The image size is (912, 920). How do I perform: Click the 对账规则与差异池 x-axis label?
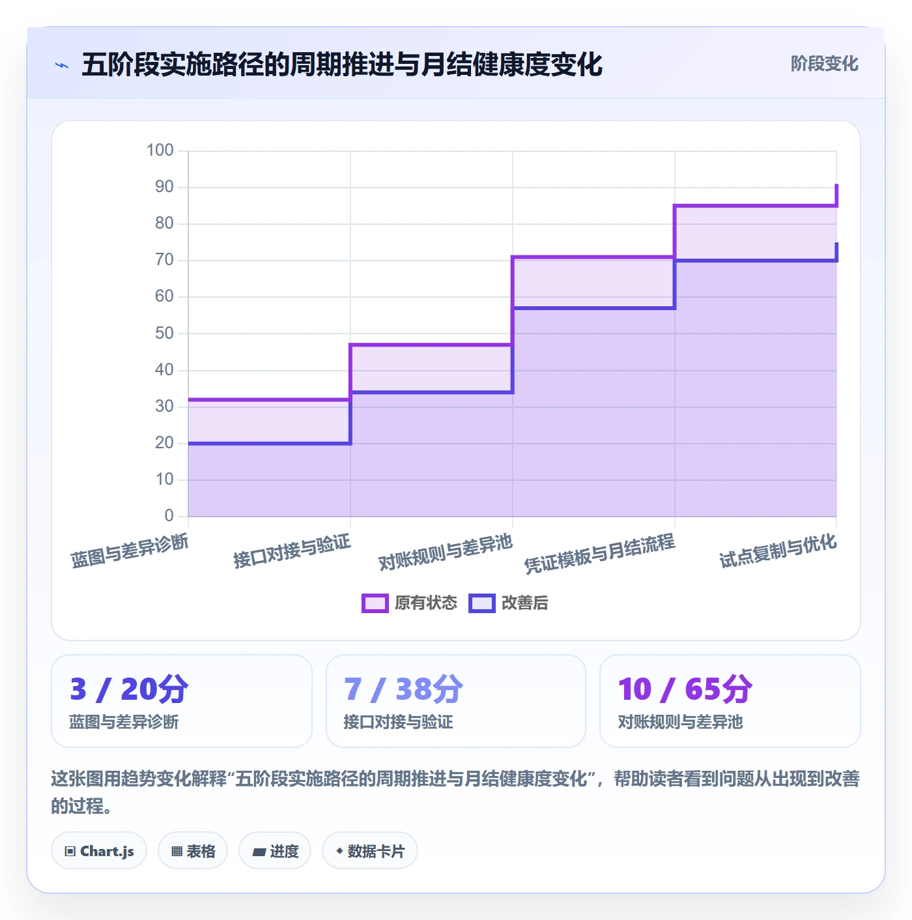click(446, 553)
